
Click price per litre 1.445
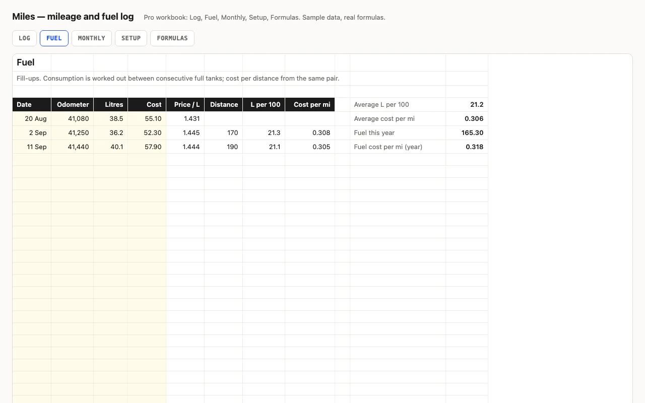(x=185, y=133)
